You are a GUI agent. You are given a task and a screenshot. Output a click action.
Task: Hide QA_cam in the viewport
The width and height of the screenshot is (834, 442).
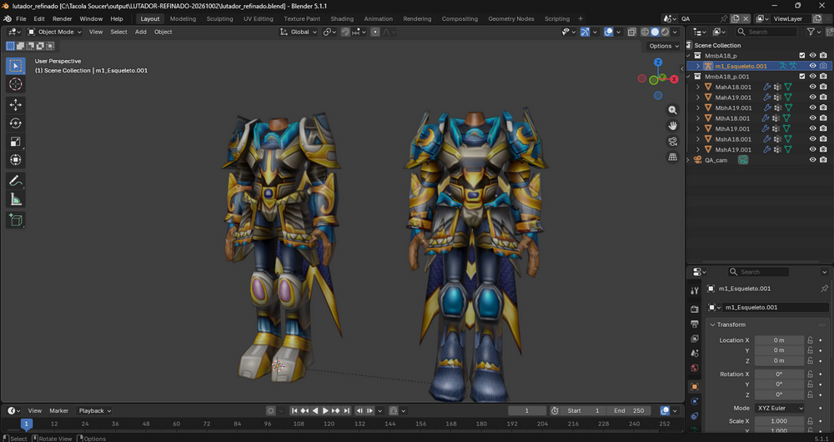click(x=812, y=159)
